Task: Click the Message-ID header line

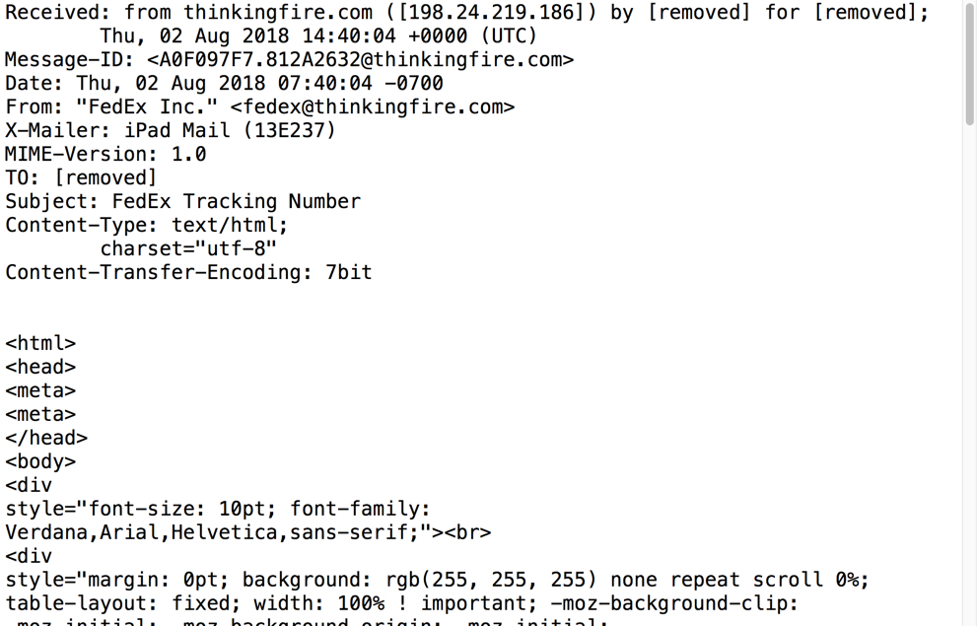Action: click(x=289, y=60)
